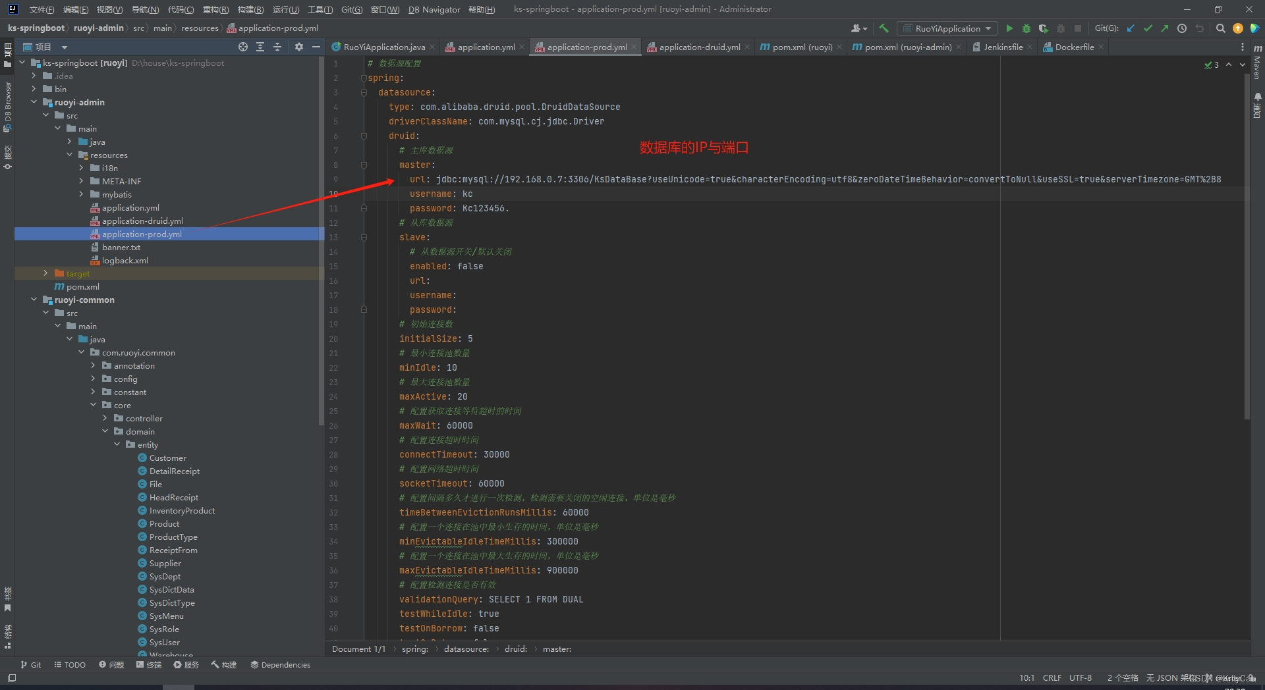Hide the project tool window

(316, 47)
